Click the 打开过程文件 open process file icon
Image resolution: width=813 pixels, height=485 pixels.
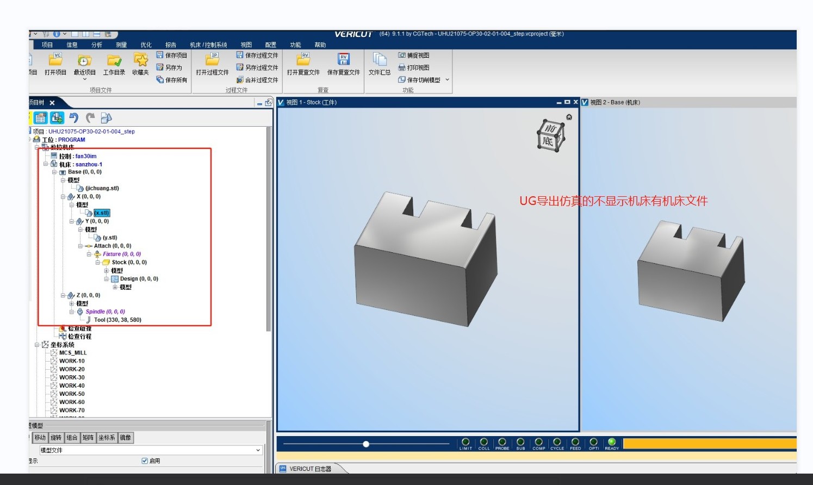click(x=212, y=59)
